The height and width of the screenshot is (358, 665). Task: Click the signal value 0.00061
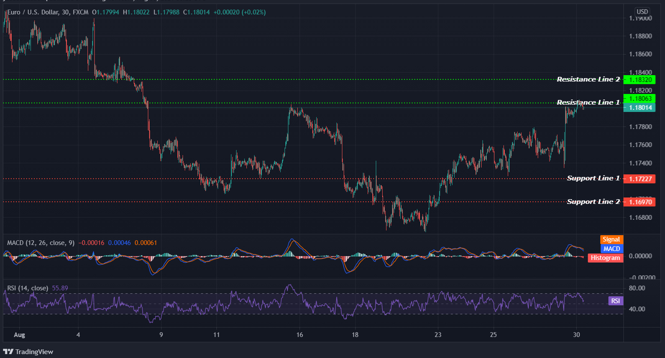tap(146, 243)
